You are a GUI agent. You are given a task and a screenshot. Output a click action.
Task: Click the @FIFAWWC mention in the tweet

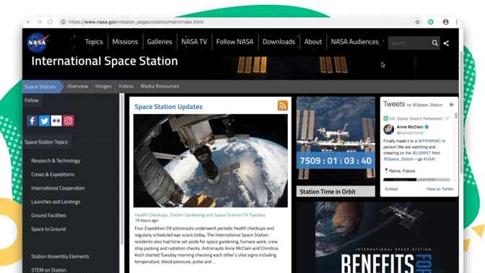click(429, 141)
